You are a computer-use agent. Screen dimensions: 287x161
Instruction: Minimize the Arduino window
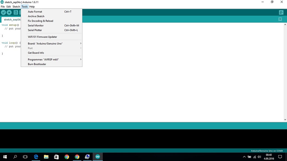coord(263,2)
